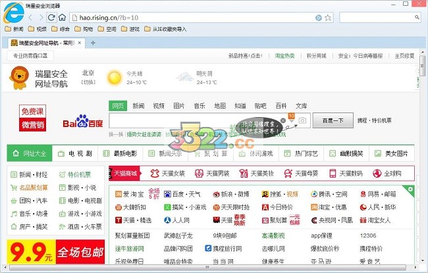This screenshot has width=428, height=273.
Task: Click 切换 to change city
Action: tap(88, 82)
